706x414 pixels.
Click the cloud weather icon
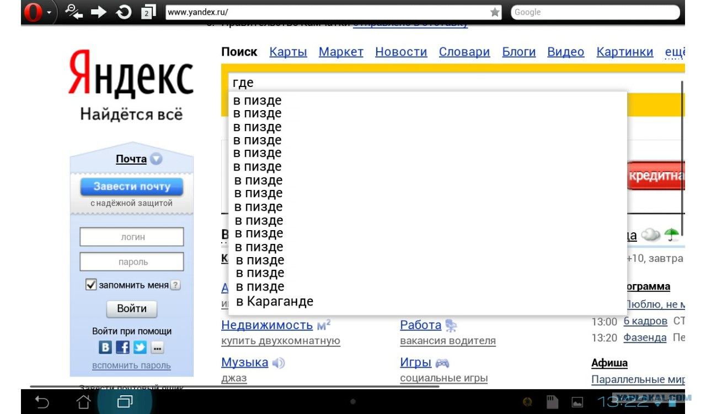tap(651, 235)
